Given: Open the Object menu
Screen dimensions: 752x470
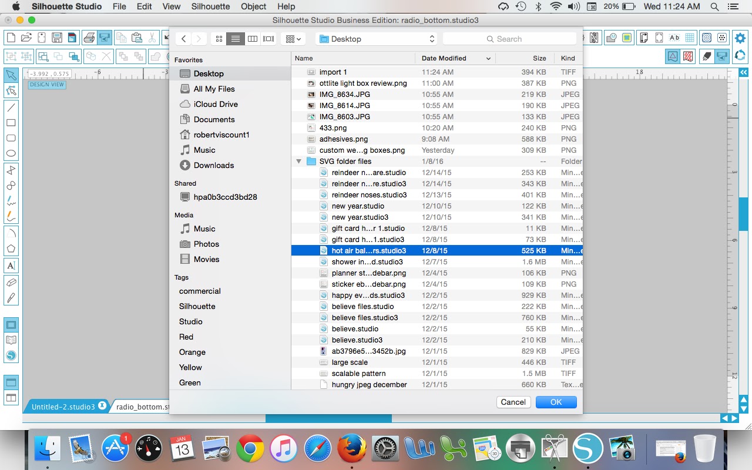Looking at the screenshot, I should pyautogui.click(x=254, y=6).
